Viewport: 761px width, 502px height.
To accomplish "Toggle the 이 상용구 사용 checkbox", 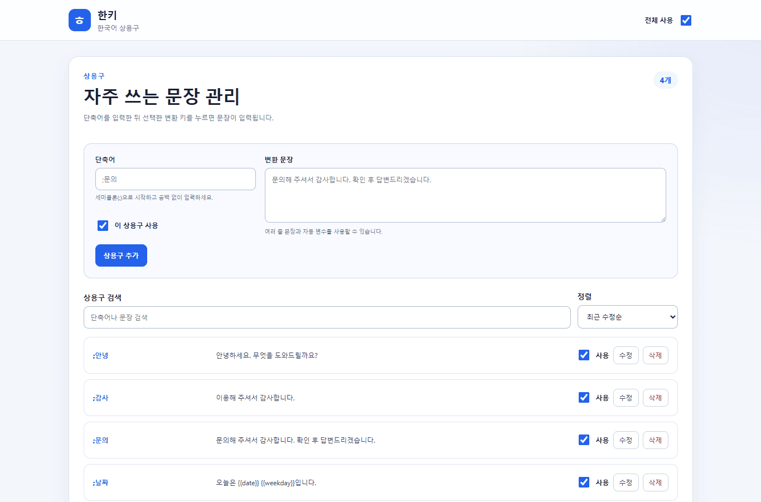I will click(x=103, y=225).
